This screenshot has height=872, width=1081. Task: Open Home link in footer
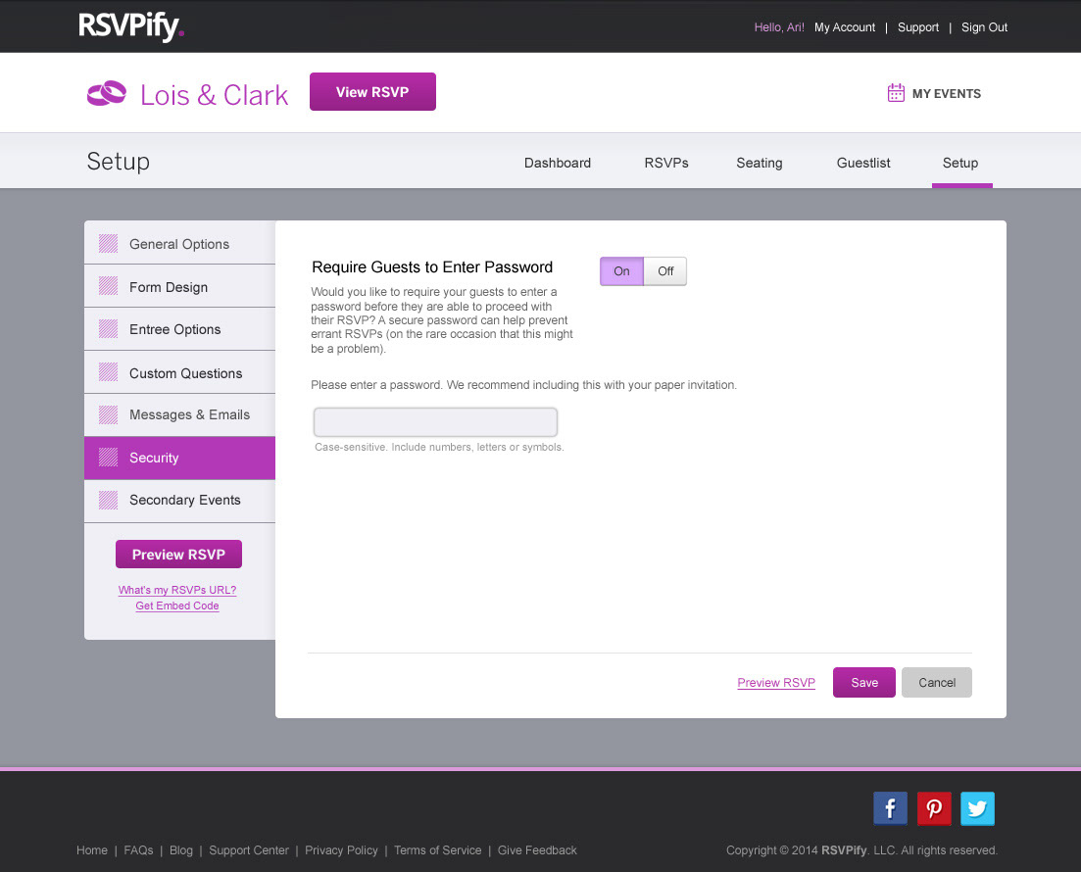(x=92, y=849)
